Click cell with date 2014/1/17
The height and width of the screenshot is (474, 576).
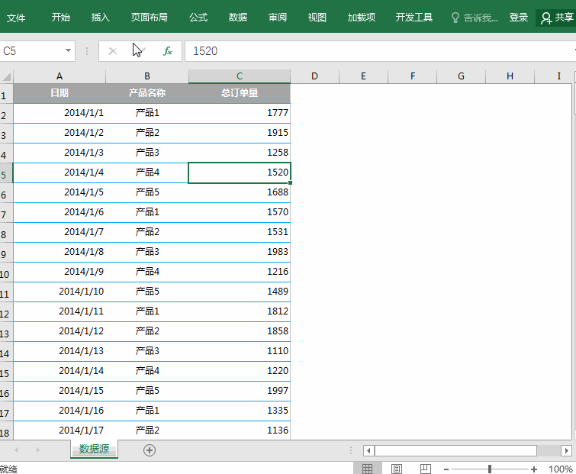[x=60, y=430]
